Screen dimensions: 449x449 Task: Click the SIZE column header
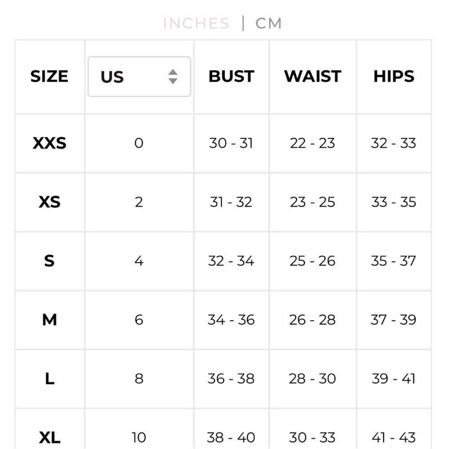click(49, 76)
